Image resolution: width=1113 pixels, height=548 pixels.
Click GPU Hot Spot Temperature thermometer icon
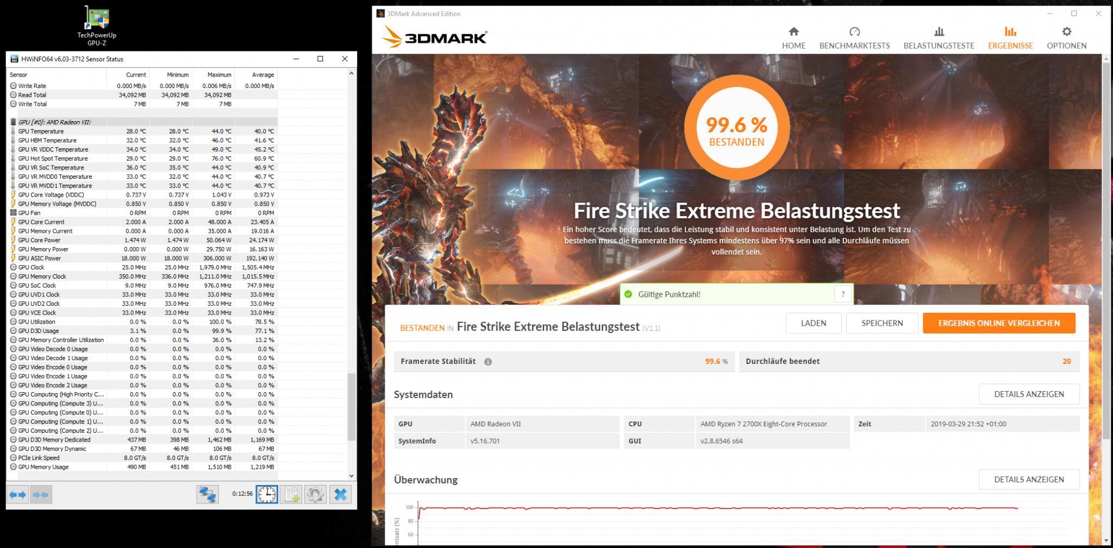click(13, 158)
